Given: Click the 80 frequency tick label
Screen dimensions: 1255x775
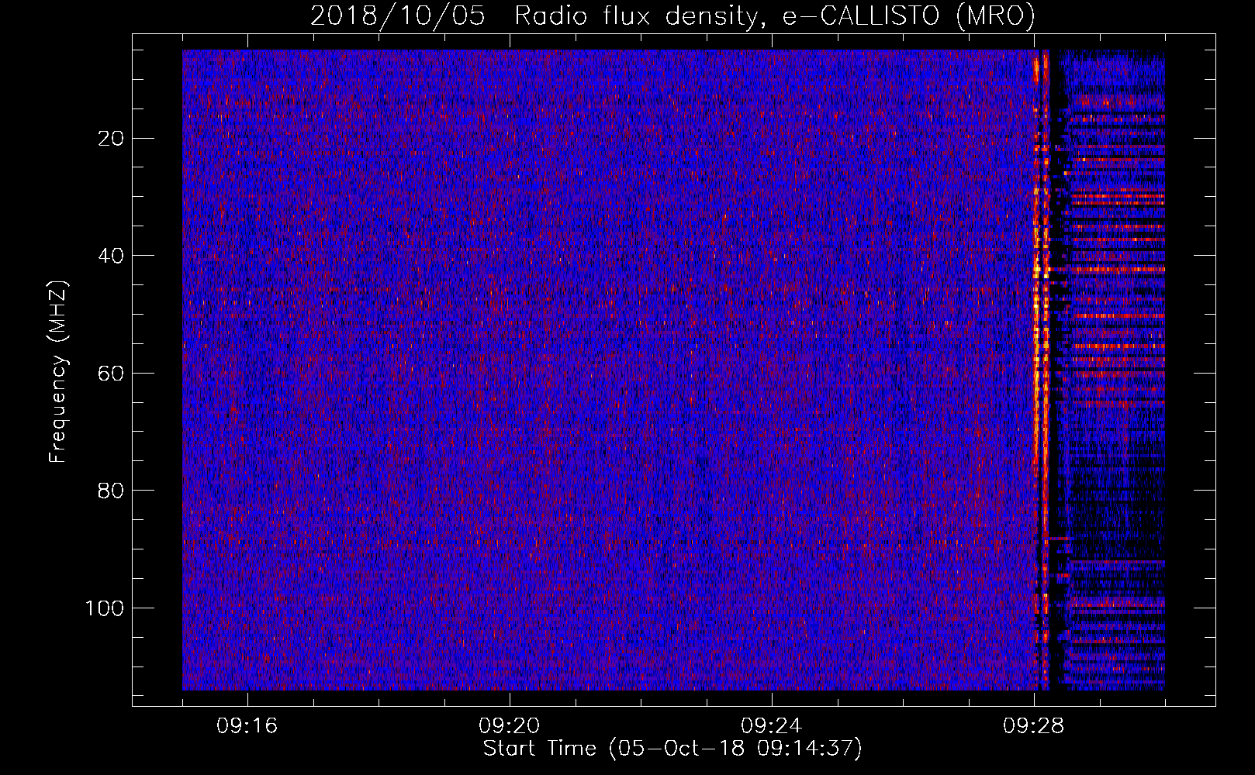Looking at the screenshot, I should (x=112, y=491).
